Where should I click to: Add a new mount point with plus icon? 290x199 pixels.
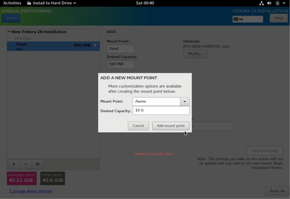[14, 164]
